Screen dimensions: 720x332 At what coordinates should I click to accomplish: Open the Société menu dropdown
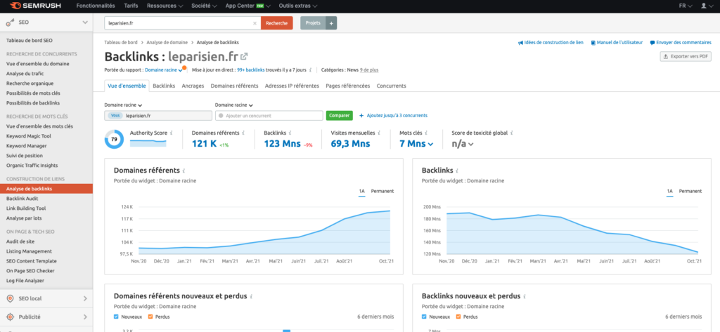(205, 6)
